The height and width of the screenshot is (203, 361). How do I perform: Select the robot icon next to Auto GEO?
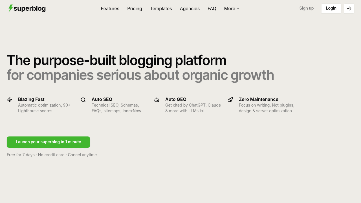(x=157, y=100)
